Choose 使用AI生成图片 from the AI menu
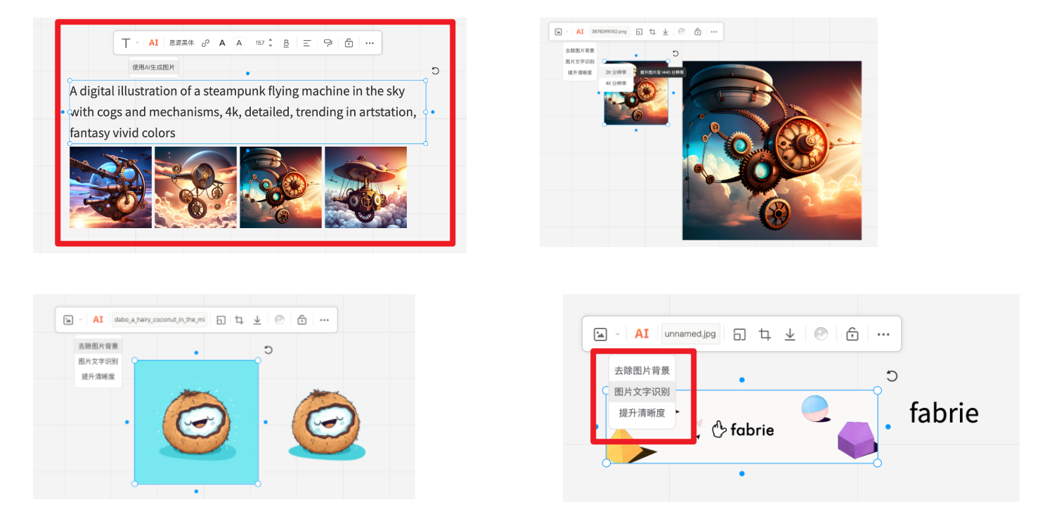1052x511 pixels. 154,67
